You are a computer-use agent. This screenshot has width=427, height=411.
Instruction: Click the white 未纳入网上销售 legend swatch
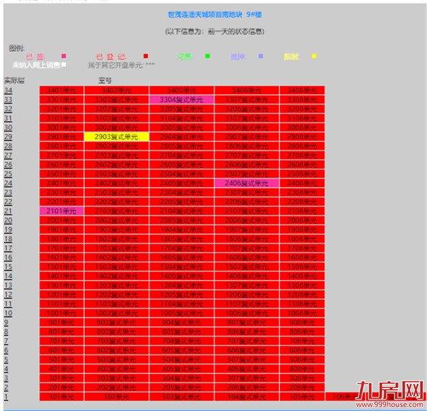(64, 65)
